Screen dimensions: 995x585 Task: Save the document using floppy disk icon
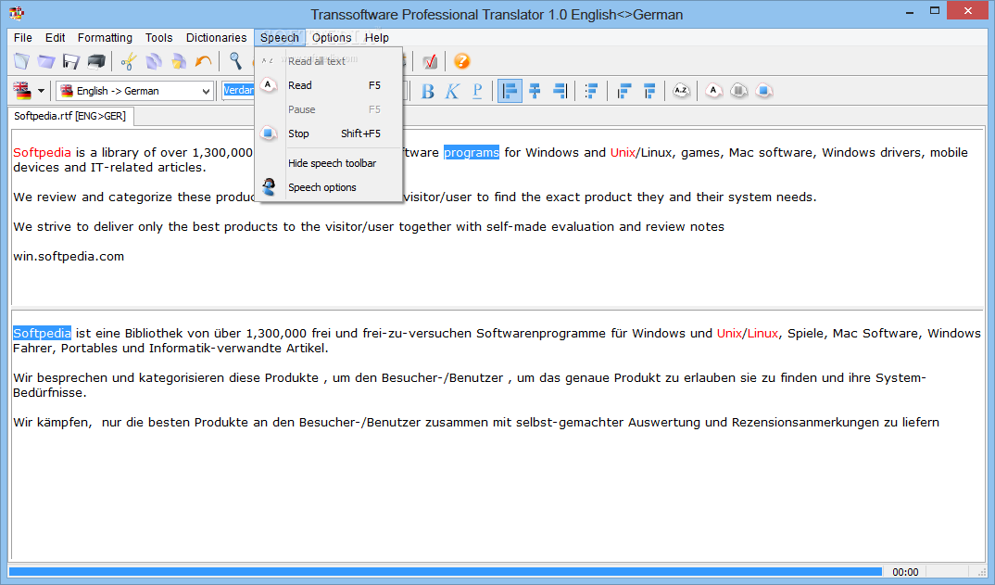pyautogui.click(x=71, y=61)
